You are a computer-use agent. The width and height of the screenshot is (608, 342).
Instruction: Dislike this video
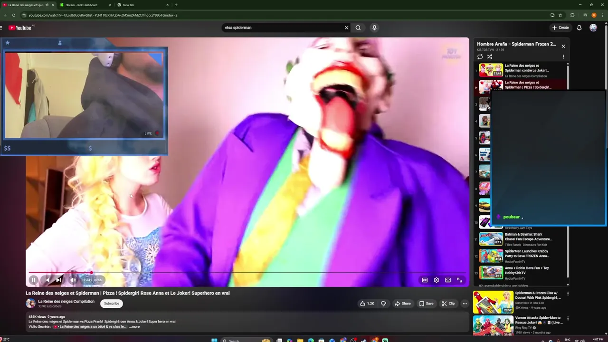383,304
